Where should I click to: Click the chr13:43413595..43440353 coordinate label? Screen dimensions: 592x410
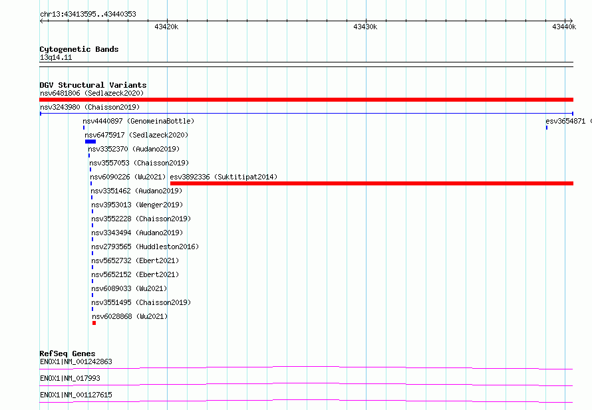click(x=88, y=14)
